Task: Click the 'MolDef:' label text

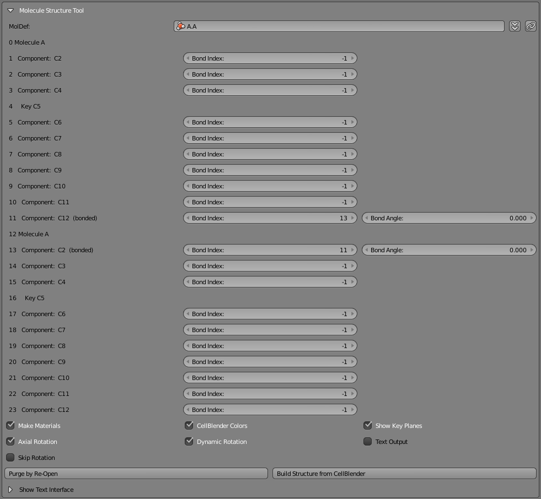Action: [19, 26]
